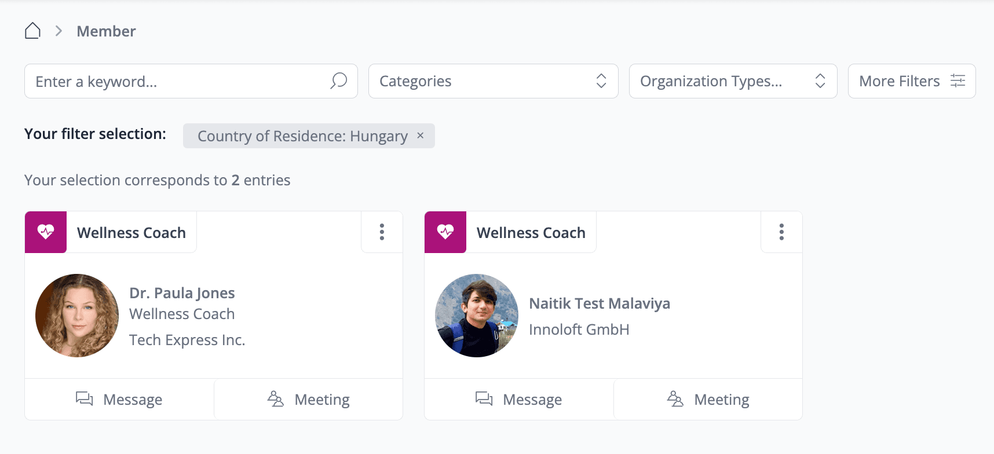Schedule a meeting with Dr. Paula Jones

pos(309,400)
